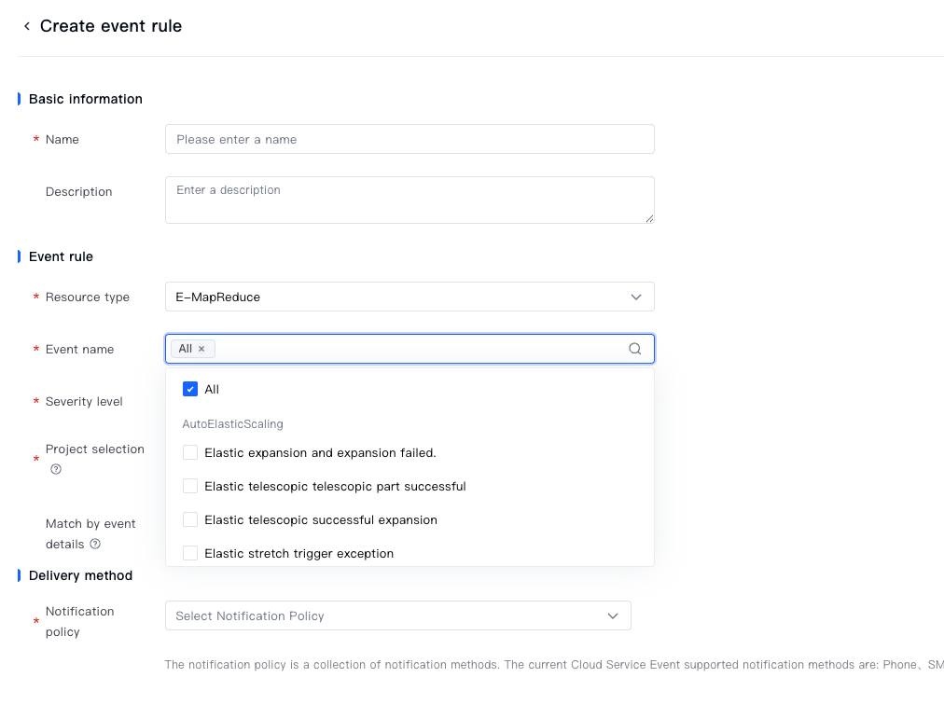Click the Create event rule title

(111, 26)
